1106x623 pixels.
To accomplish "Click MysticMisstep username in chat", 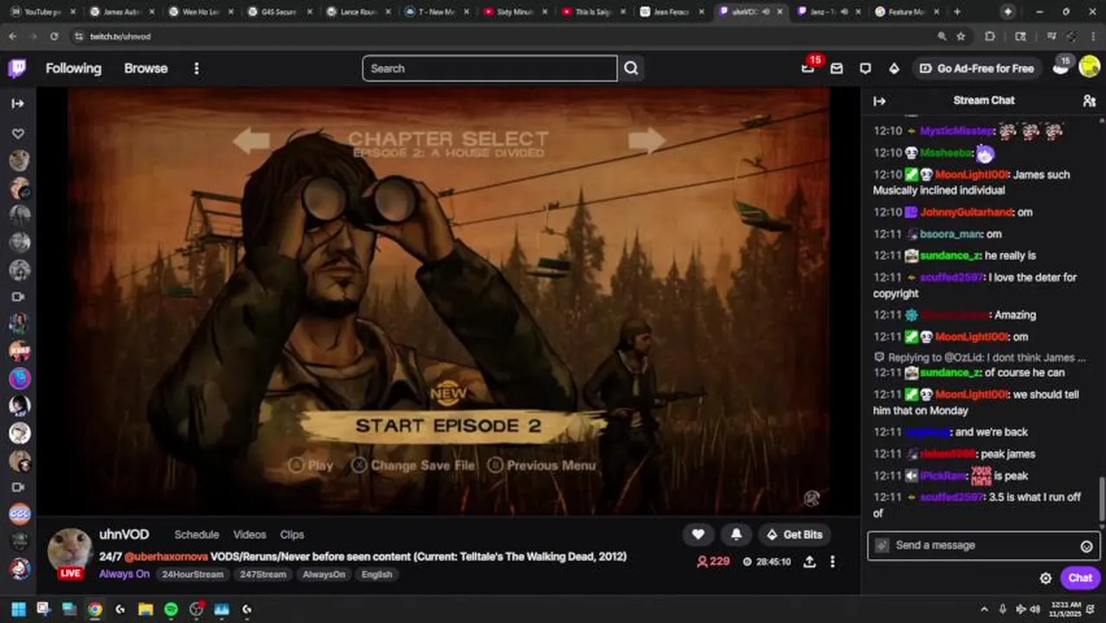I will 956,131.
